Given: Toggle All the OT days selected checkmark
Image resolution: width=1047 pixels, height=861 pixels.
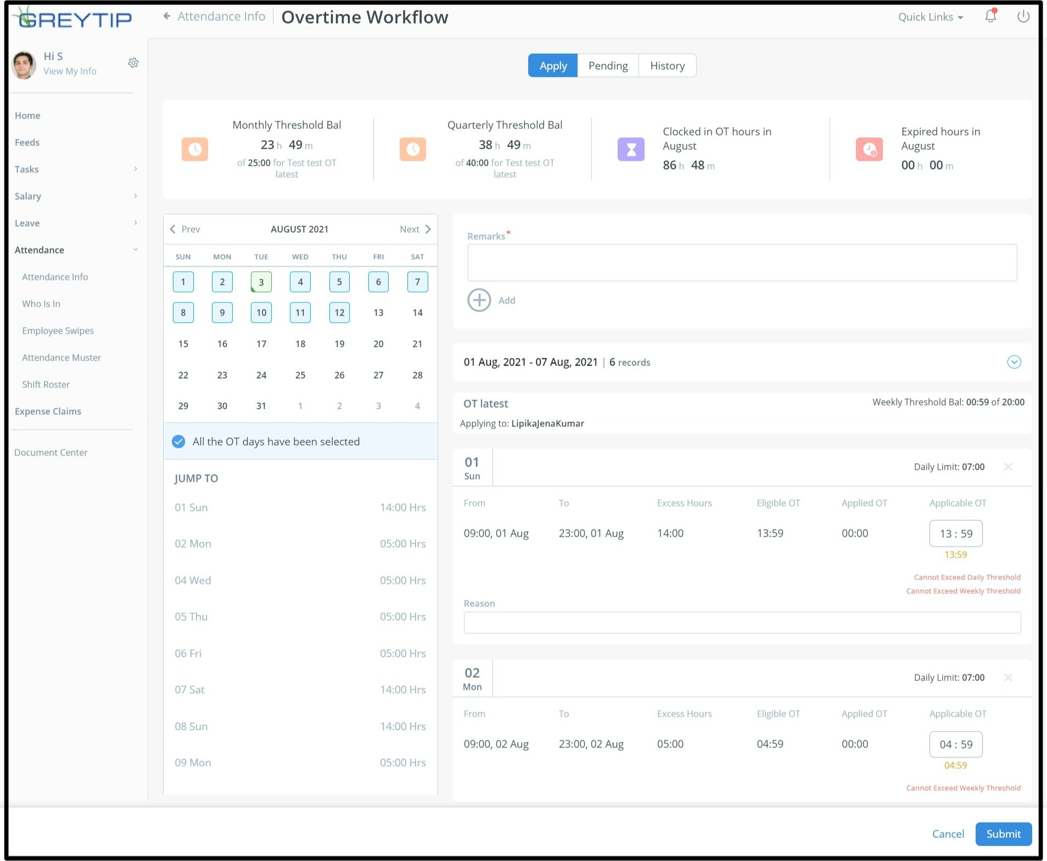Looking at the screenshot, I should click(178, 441).
